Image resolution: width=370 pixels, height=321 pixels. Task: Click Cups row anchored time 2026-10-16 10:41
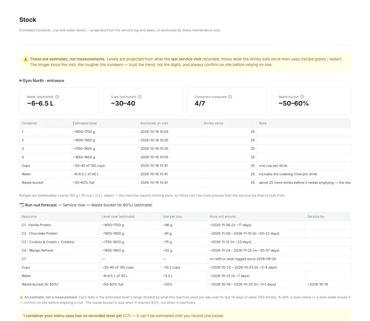point(154,166)
